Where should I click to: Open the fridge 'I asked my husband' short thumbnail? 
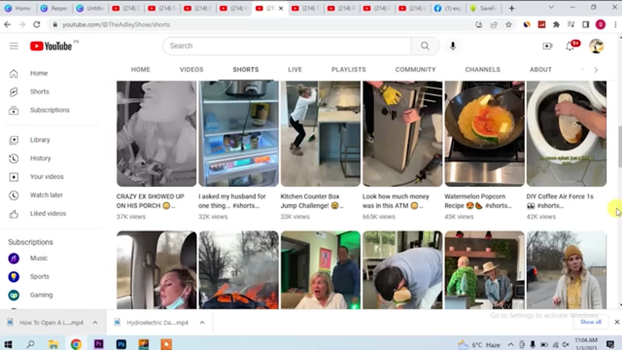[x=239, y=134]
